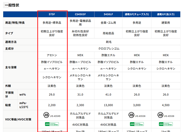Viewport: 191px width, 132px height.
Task: Click the 13,000 viscosity value
Action: pyautogui.click(x=108, y=105)
